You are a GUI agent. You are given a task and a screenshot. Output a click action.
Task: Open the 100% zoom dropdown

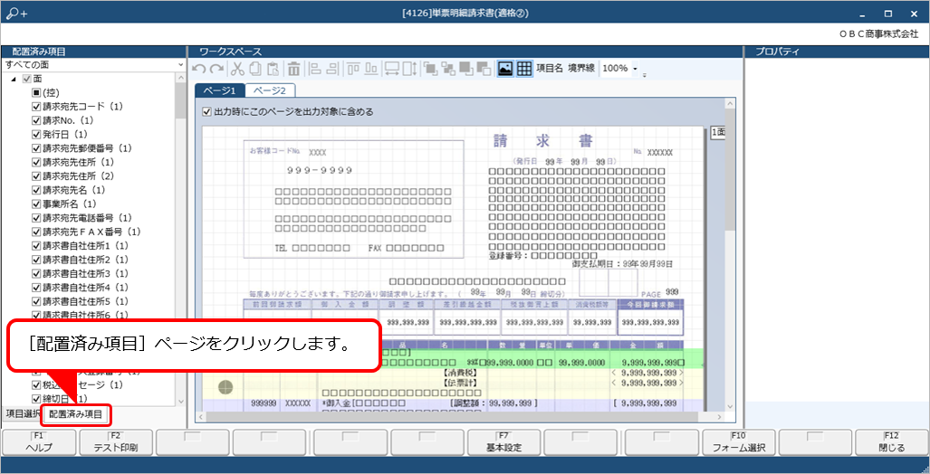[x=635, y=69]
